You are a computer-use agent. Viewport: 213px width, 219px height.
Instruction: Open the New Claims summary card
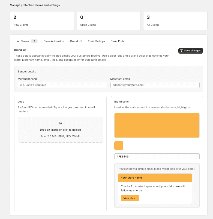point(42,21)
